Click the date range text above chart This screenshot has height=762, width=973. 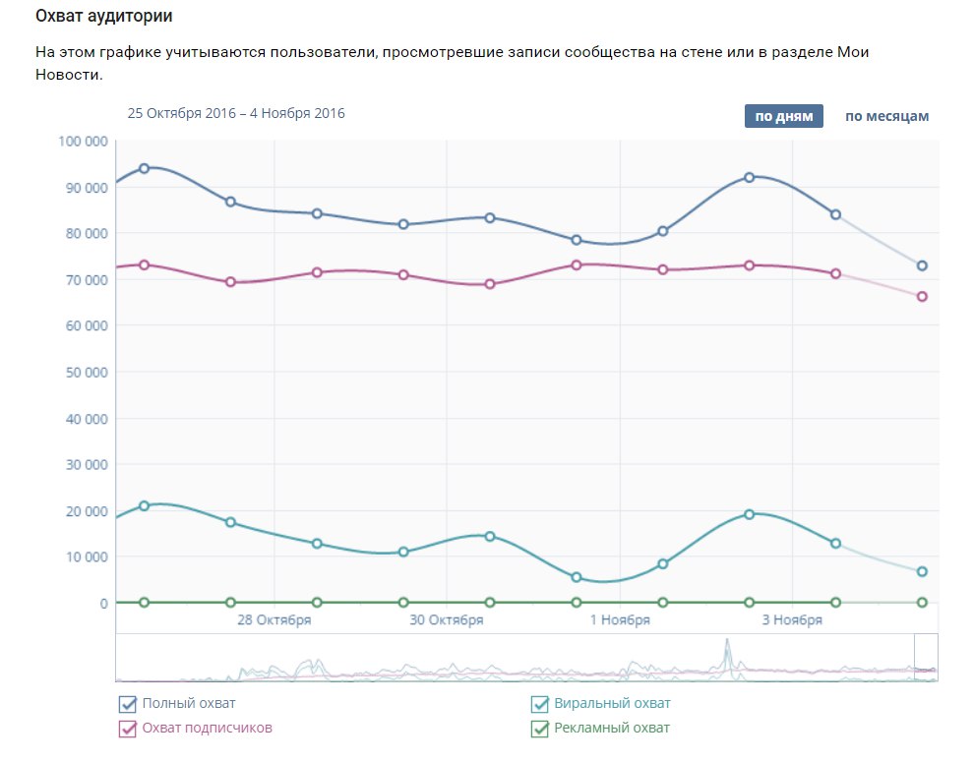236,113
